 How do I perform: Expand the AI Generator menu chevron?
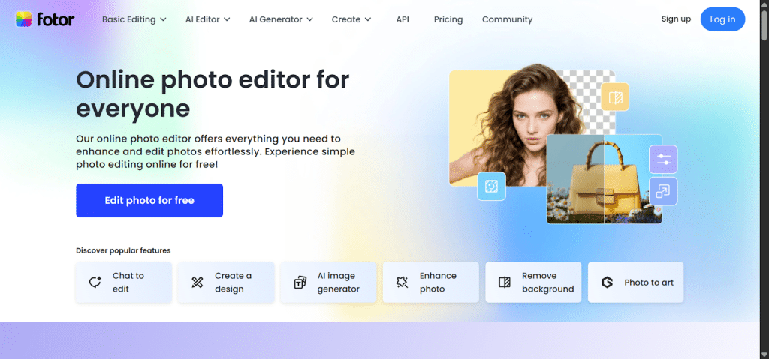(310, 19)
